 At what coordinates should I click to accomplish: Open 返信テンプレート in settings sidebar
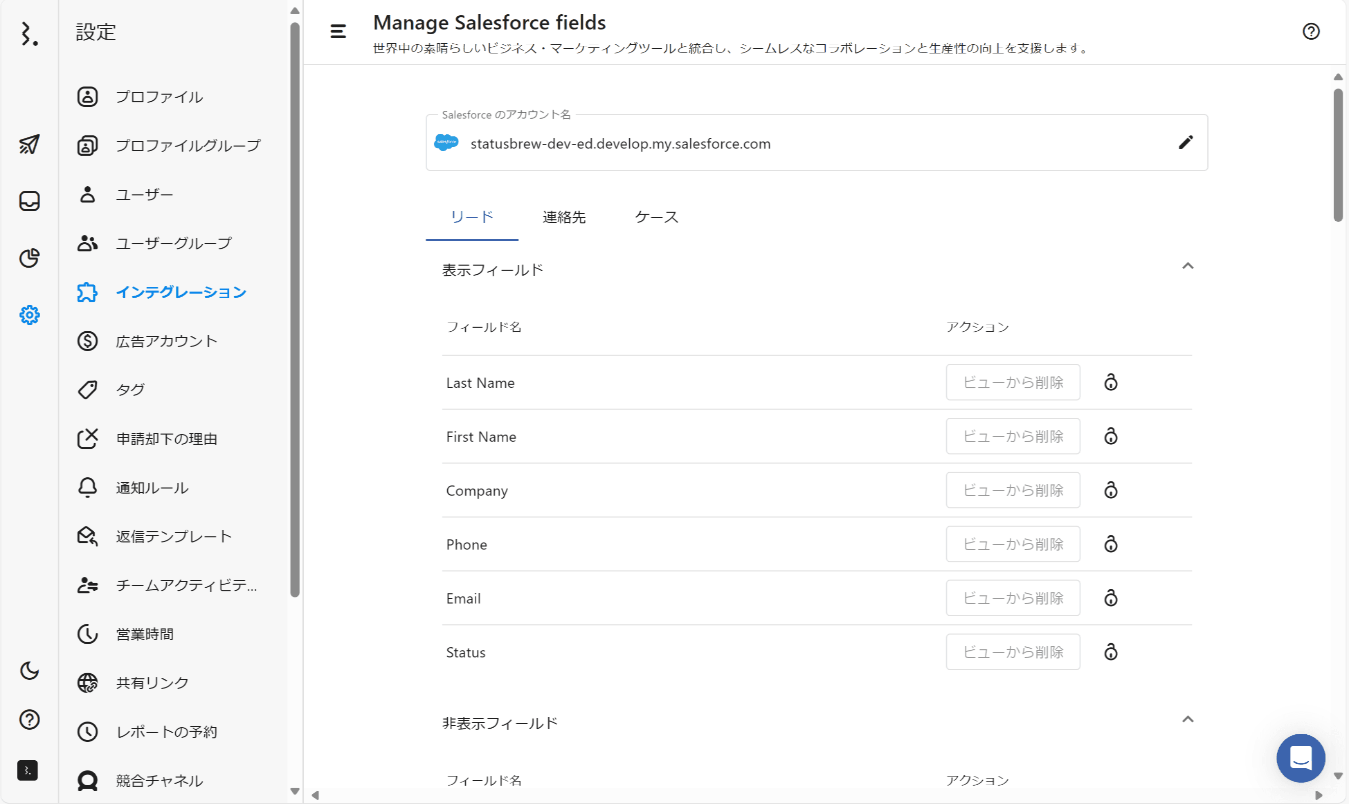(x=174, y=536)
